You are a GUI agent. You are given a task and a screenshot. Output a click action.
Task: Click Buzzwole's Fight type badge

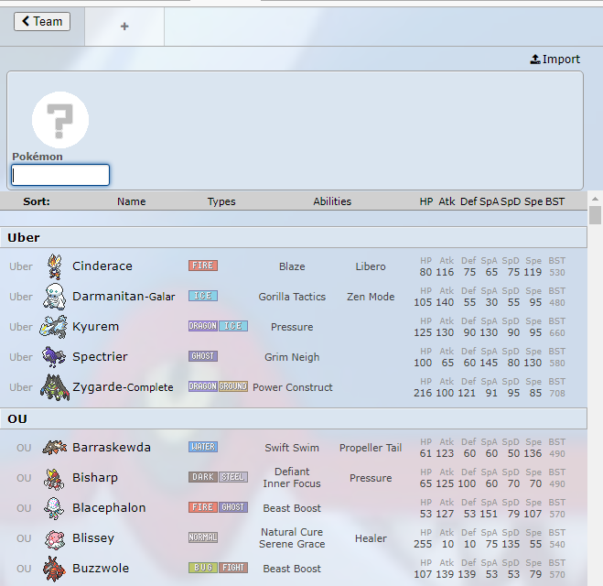pyautogui.click(x=233, y=568)
